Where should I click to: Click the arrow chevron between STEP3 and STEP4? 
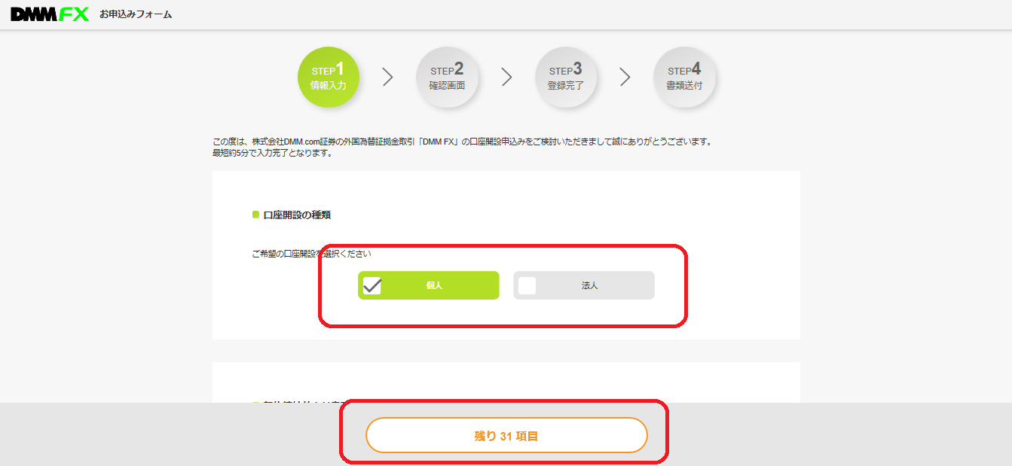(x=625, y=77)
